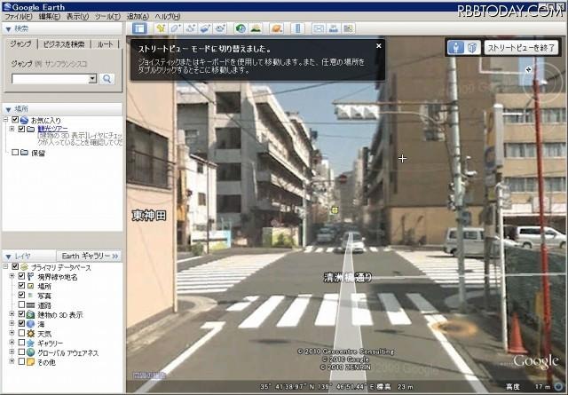This screenshot has height=395, width=568.
Task: Switch to the ビジネスを検索 tab
Action: click(63, 43)
